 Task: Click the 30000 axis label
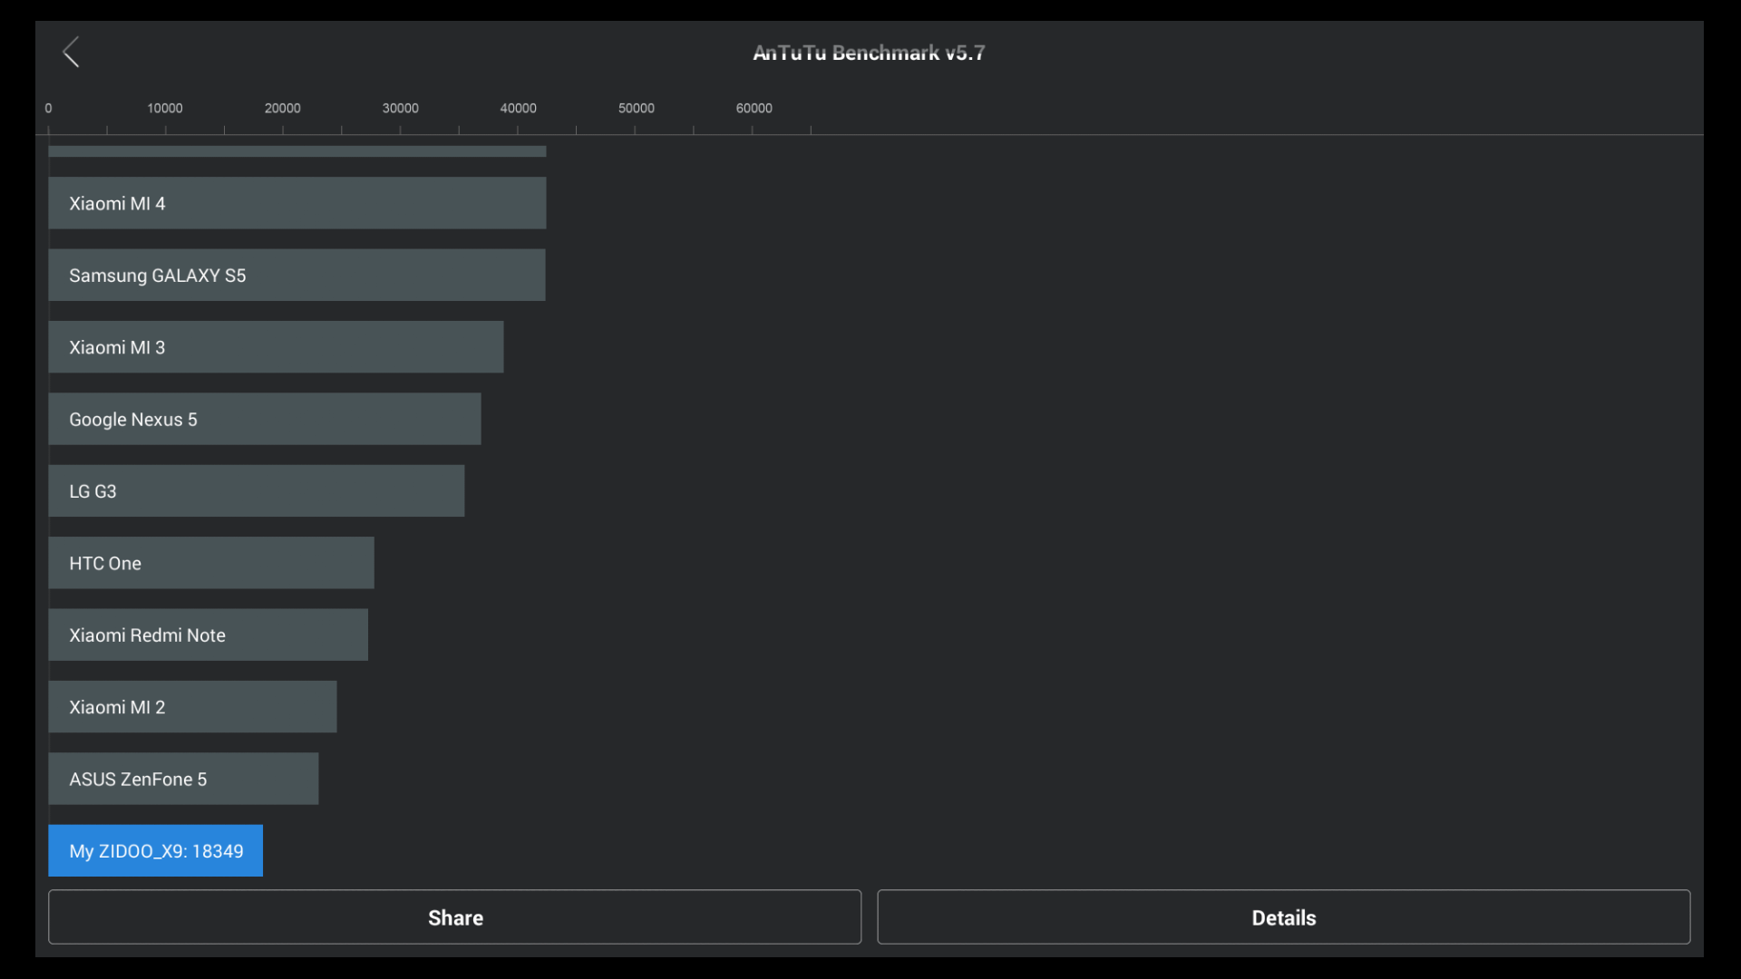400,108
